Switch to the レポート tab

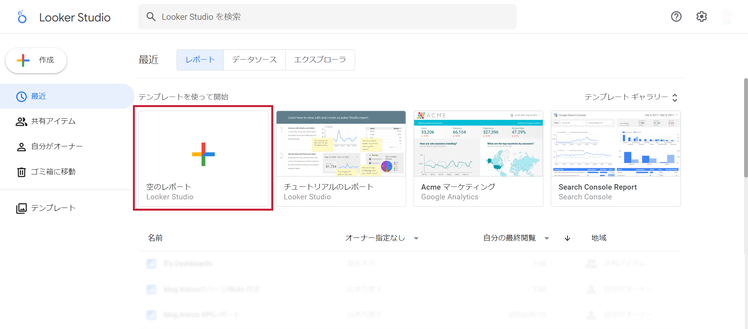tap(200, 60)
